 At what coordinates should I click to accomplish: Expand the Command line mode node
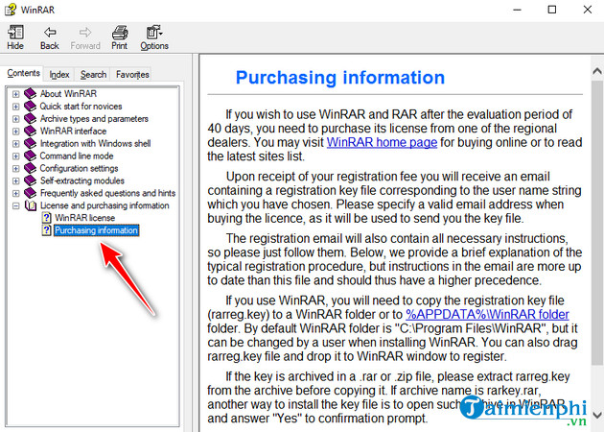click(x=15, y=156)
